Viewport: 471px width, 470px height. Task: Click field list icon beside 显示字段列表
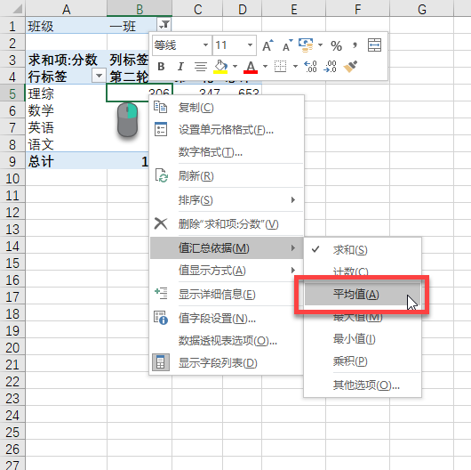(161, 362)
